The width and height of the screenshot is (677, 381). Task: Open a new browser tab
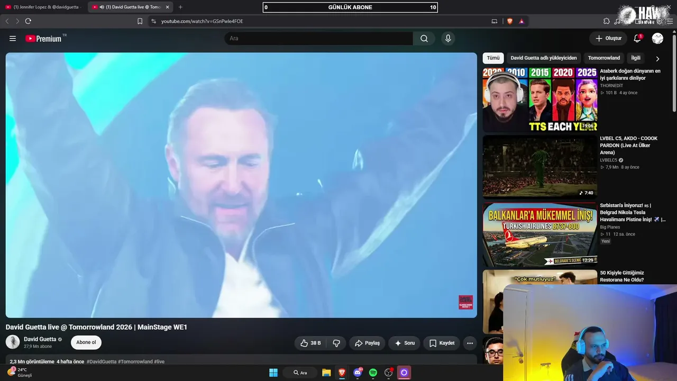(x=180, y=7)
